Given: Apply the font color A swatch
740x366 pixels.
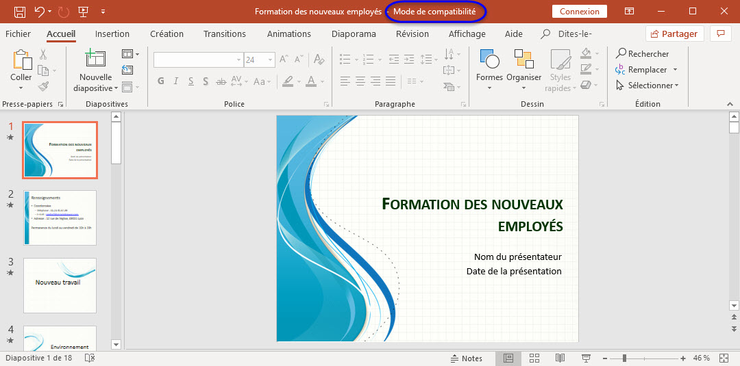Looking at the screenshot, I should point(310,81).
